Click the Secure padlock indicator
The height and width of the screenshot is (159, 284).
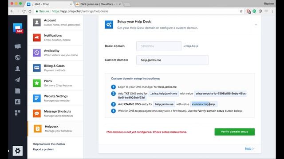click(43, 11)
